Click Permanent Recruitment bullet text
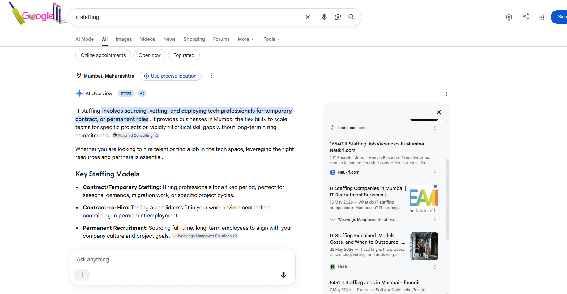Screen dimensions: 567x294 (187, 232)
